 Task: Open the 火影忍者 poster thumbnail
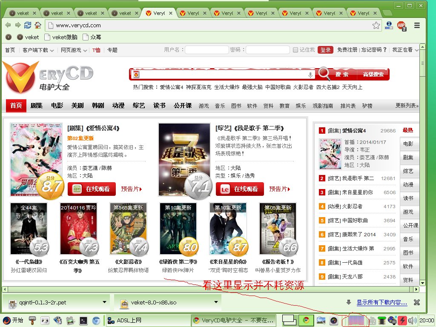coord(128,228)
